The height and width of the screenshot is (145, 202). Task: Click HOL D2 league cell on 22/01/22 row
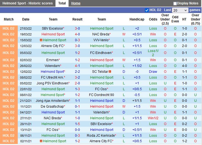point(9,89)
